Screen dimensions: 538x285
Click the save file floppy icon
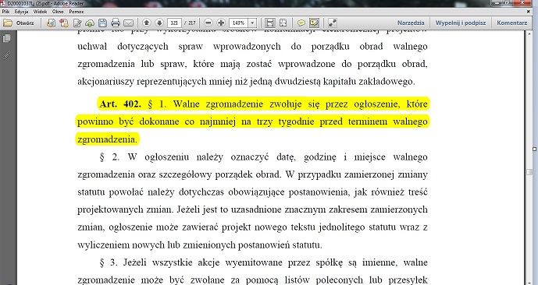click(x=102, y=23)
